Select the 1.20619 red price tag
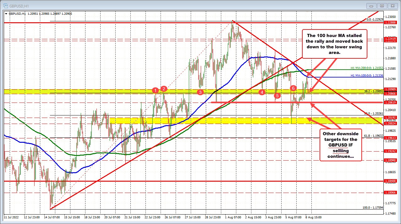401x224 pixels. coord(391,102)
